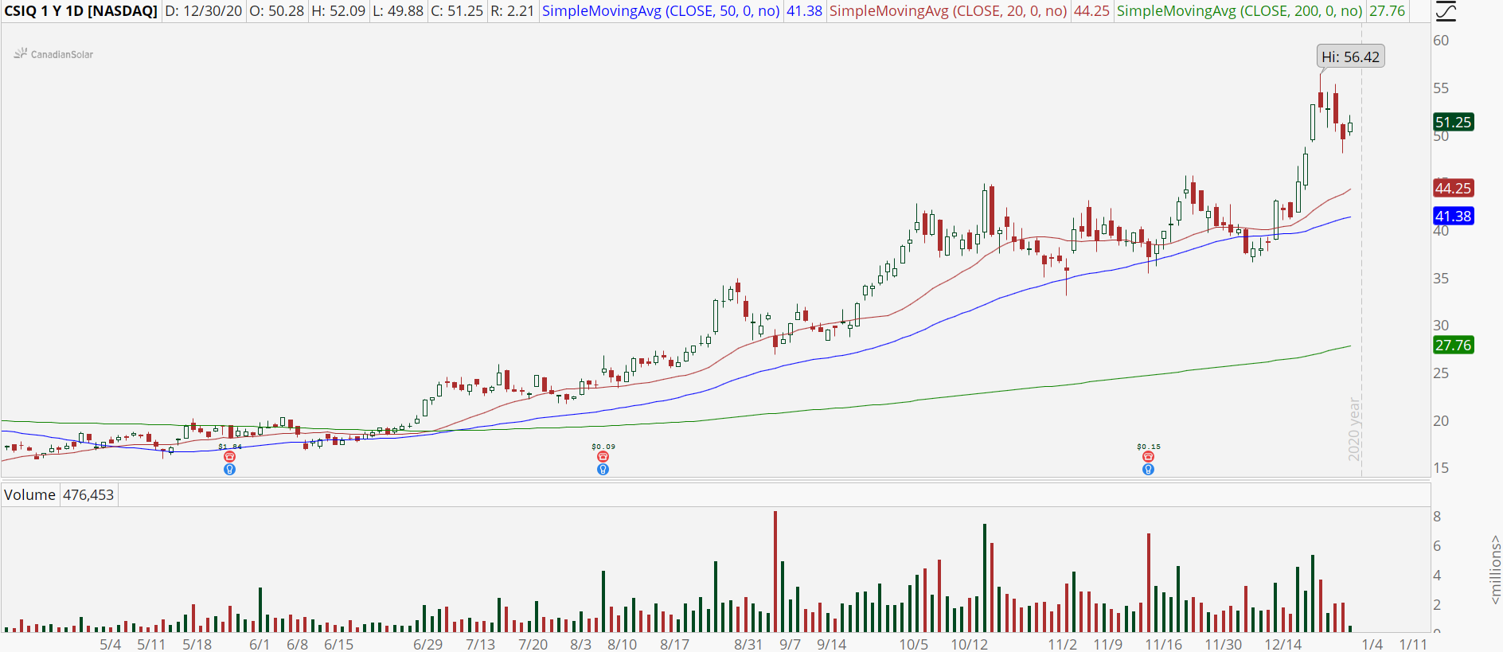Select the 50-period SimpleMovingAvg study label
The width and height of the screenshot is (1503, 652).
[x=661, y=11]
